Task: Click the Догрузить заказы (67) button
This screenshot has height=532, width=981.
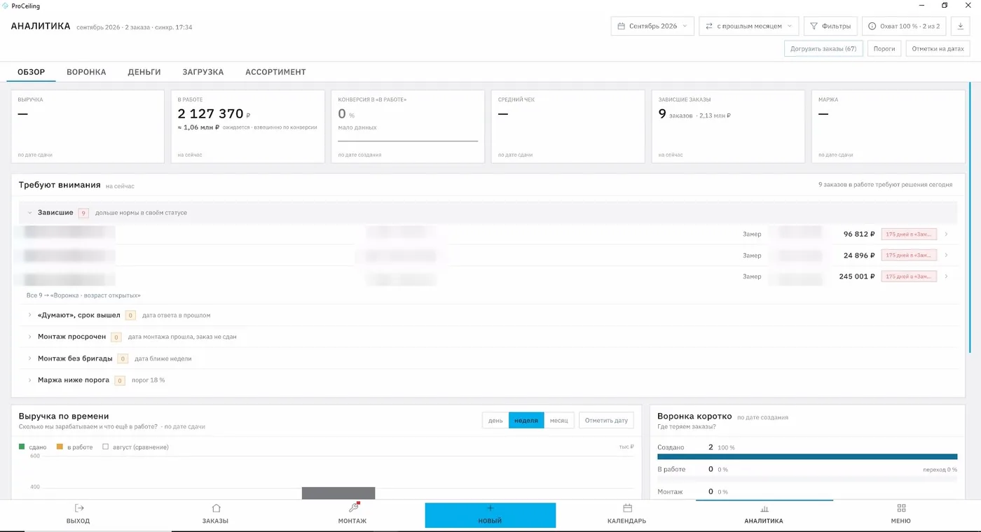Action: 823,49
